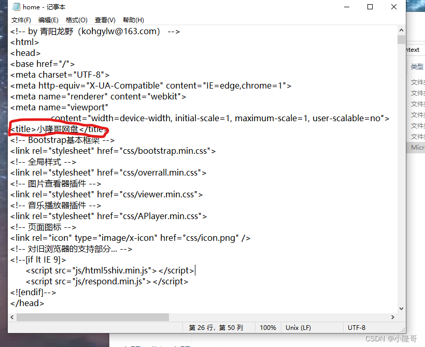Minimize the home Notepad window
Image resolution: width=425 pixels, height=347 pixels.
click(347, 7)
